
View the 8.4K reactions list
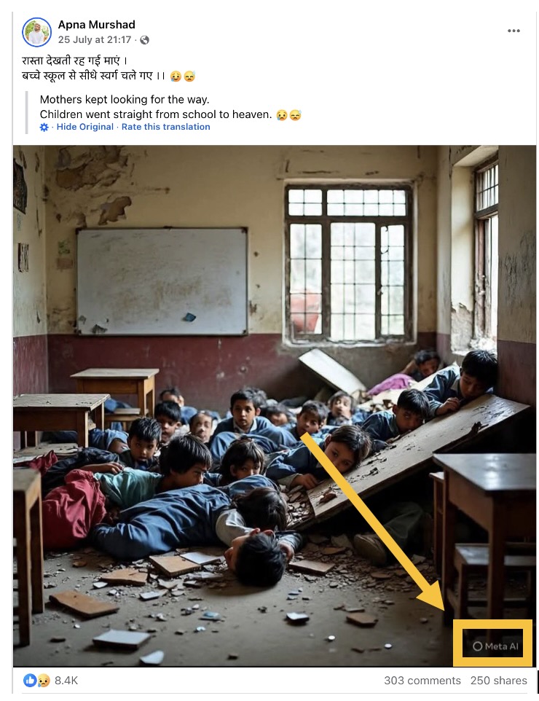click(x=66, y=681)
